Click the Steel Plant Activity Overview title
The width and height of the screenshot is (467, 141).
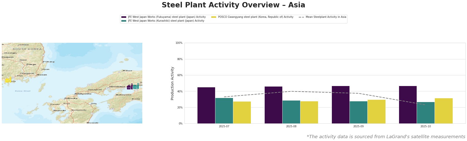(233, 5)
